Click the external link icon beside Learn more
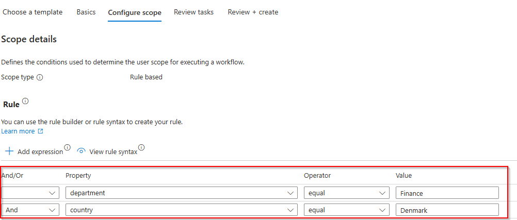This screenshot has height=220, width=517. (41, 131)
